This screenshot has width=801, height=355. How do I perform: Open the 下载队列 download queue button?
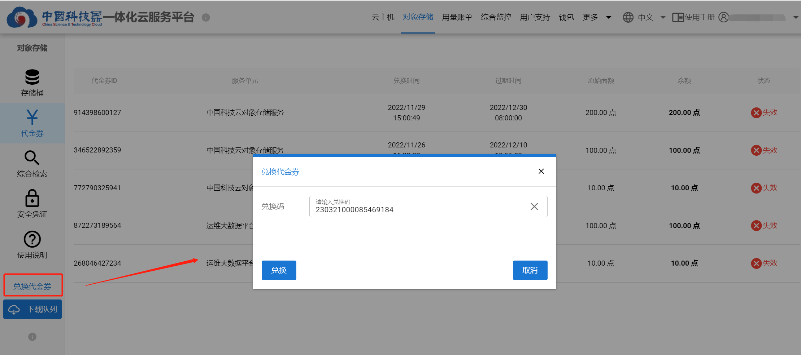pyautogui.click(x=32, y=309)
